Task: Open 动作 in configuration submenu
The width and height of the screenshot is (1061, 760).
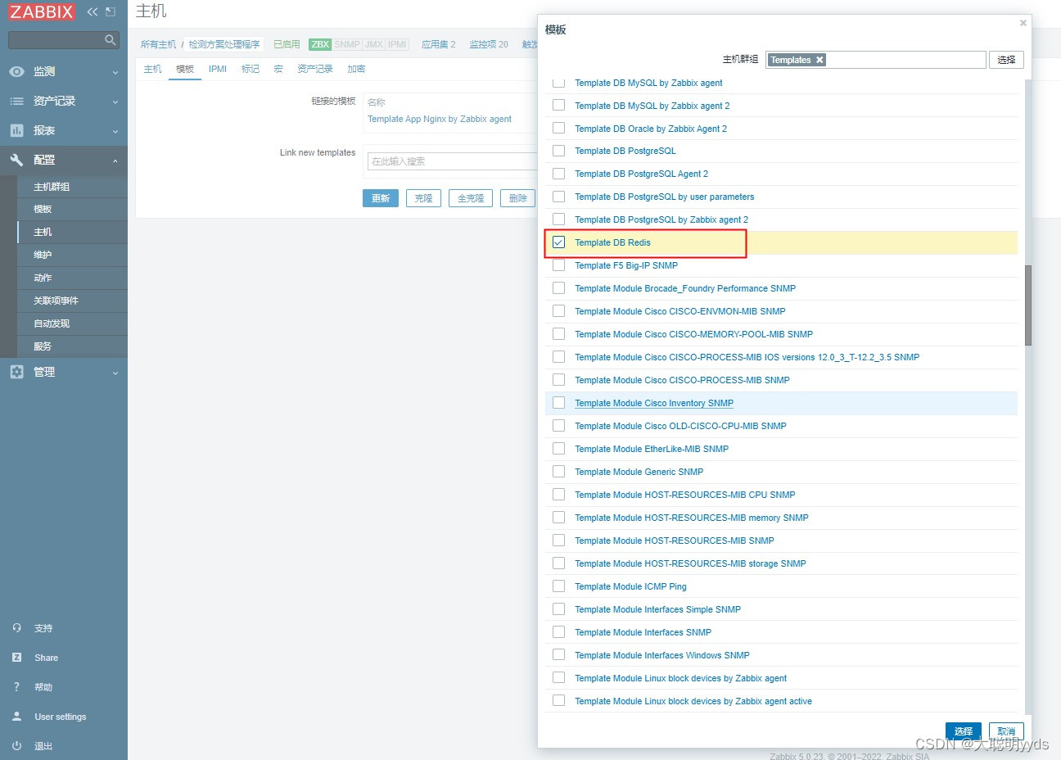Action: tap(72, 278)
